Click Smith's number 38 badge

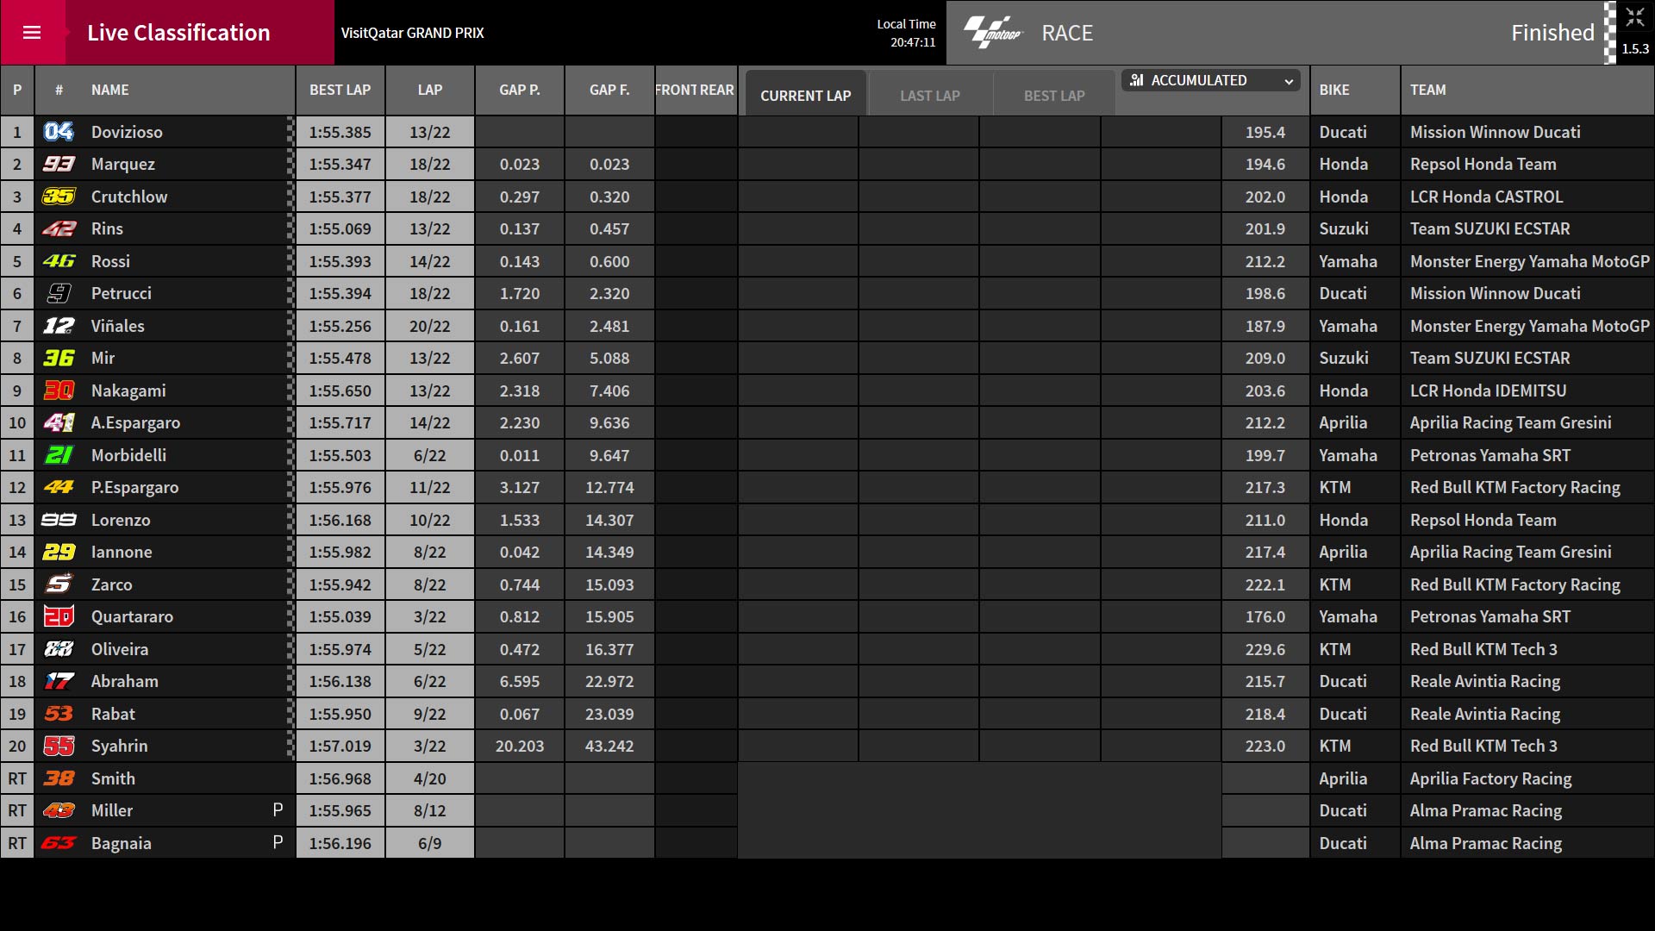(59, 778)
